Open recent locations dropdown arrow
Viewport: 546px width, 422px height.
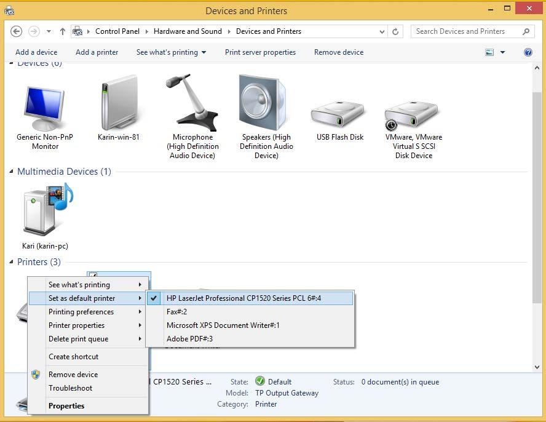pyautogui.click(x=49, y=32)
